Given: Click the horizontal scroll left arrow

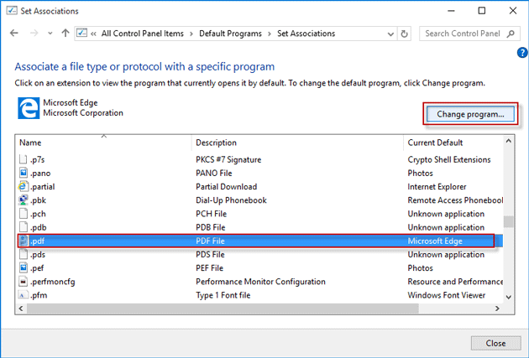Looking at the screenshot, I should point(21,309).
